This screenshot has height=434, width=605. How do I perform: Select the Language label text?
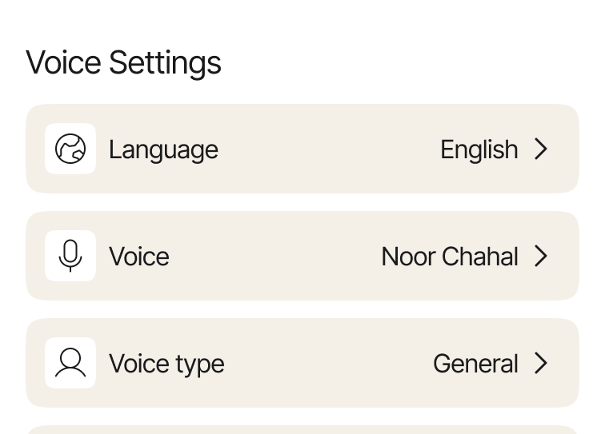163,149
